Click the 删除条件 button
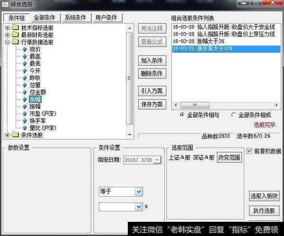 click(152, 73)
